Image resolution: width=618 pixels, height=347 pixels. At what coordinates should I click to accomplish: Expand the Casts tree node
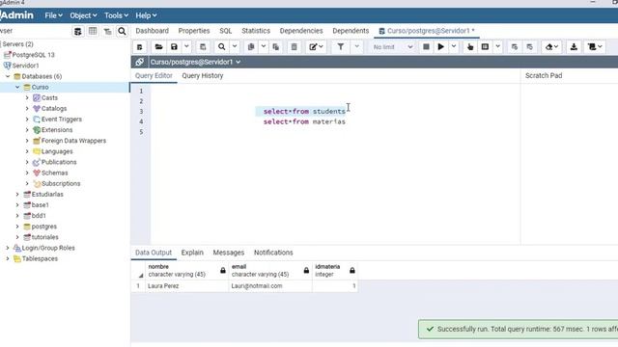(x=27, y=97)
